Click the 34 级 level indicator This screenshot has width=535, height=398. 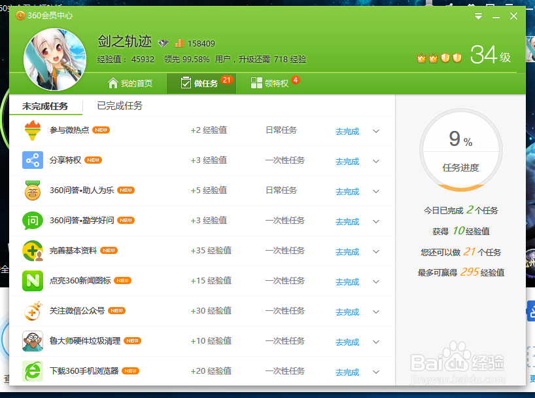pyautogui.click(x=491, y=55)
